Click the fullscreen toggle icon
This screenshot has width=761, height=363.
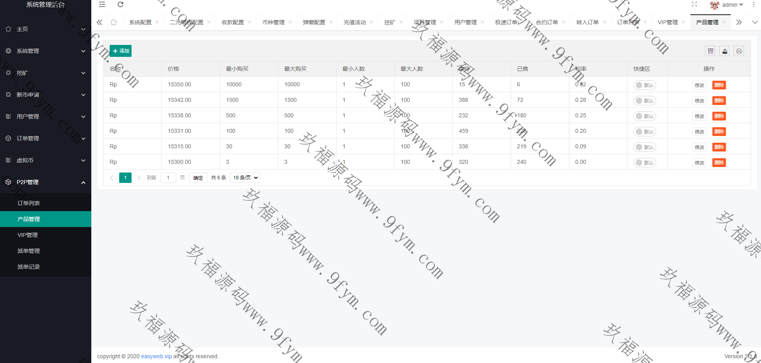(694, 5)
